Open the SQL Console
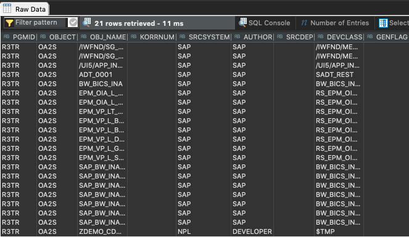The width and height of the screenshot is (409, 237). point(265,23)
